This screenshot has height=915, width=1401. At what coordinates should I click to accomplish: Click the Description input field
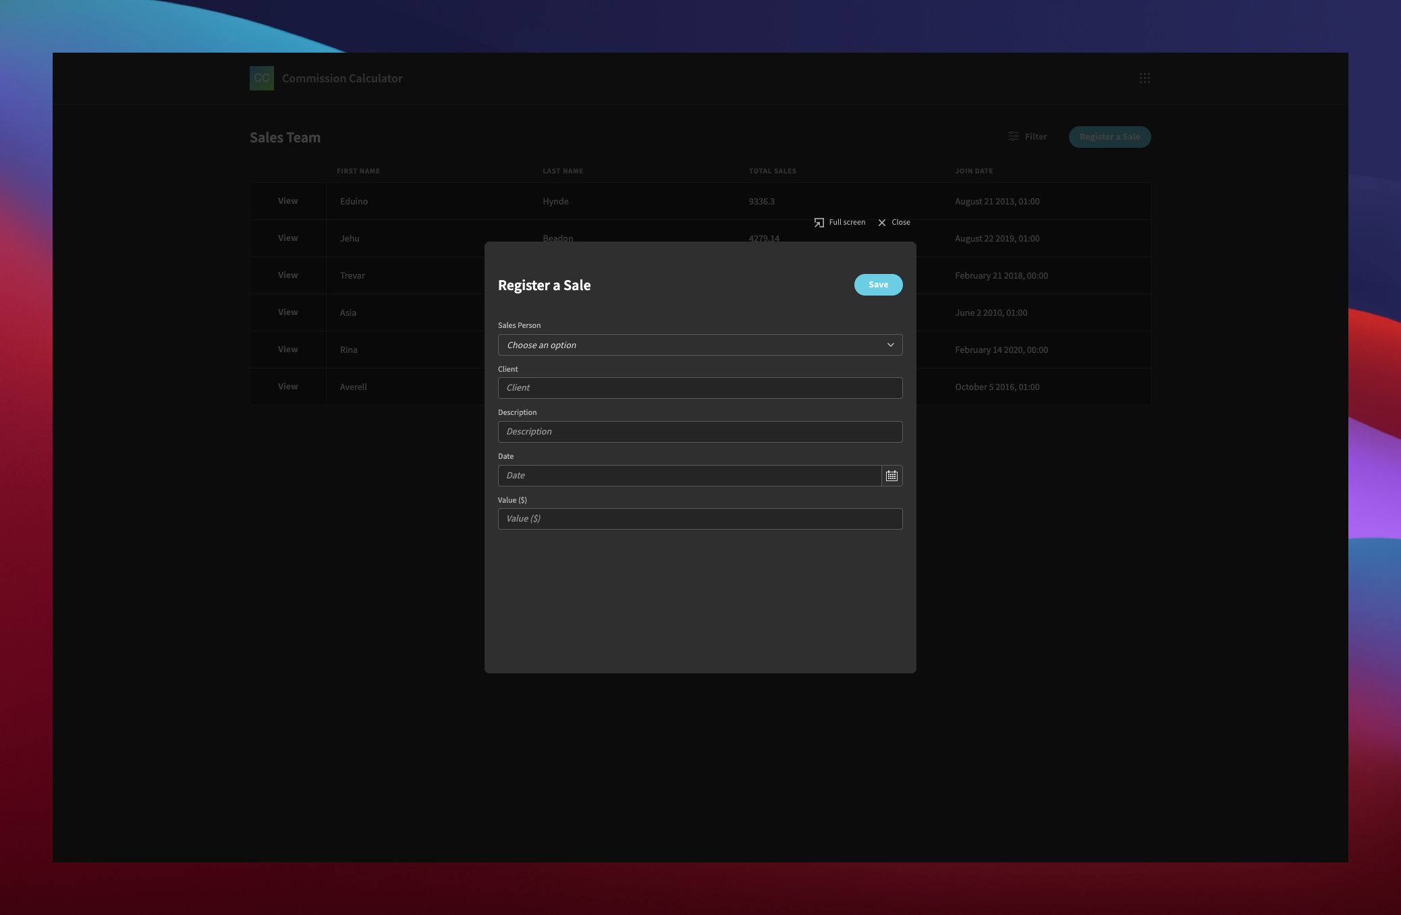[700, 431]
